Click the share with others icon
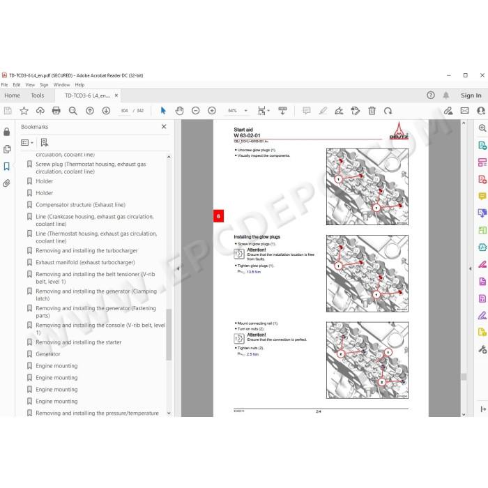This screenshot has height=488, width=488. pos(448,111)
